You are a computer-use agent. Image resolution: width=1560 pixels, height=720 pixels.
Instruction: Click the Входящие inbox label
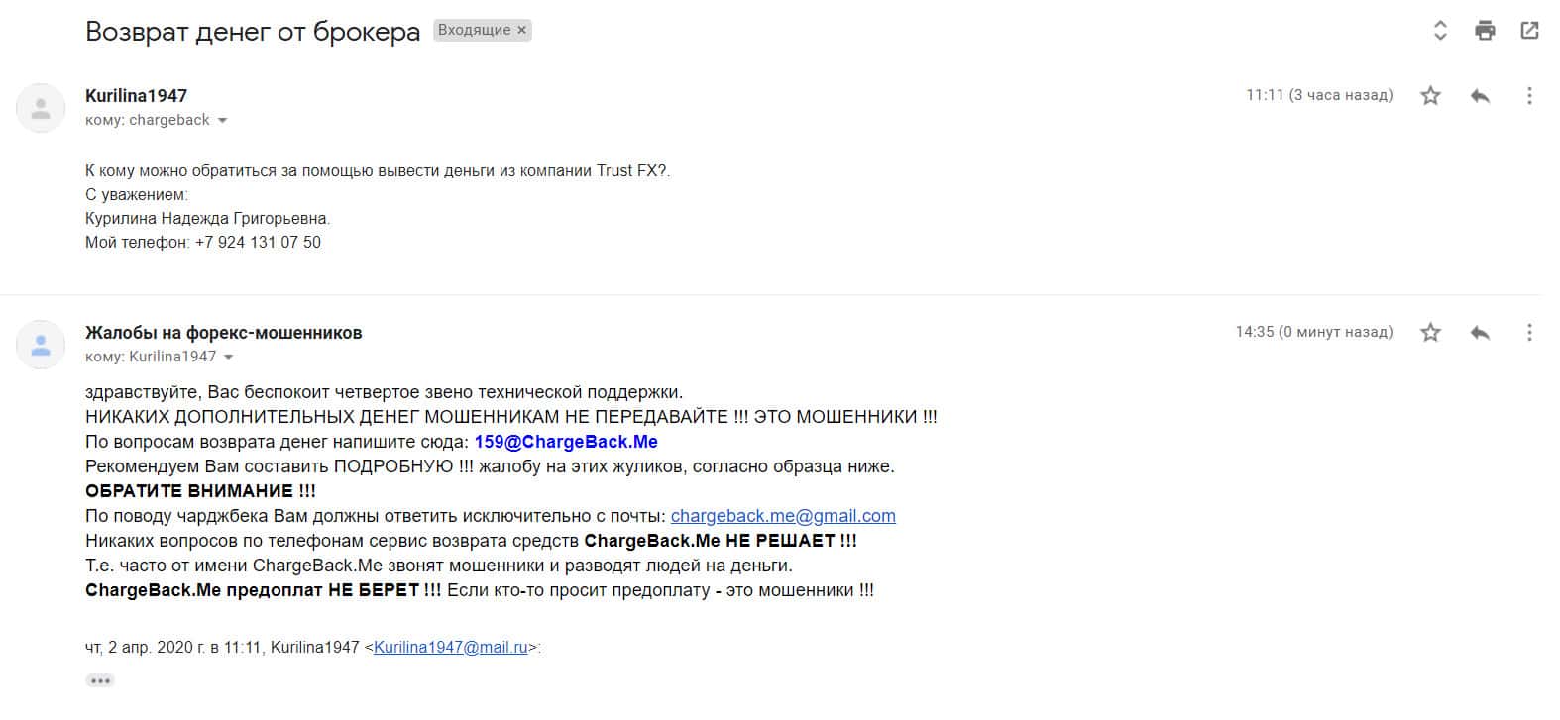474,30
